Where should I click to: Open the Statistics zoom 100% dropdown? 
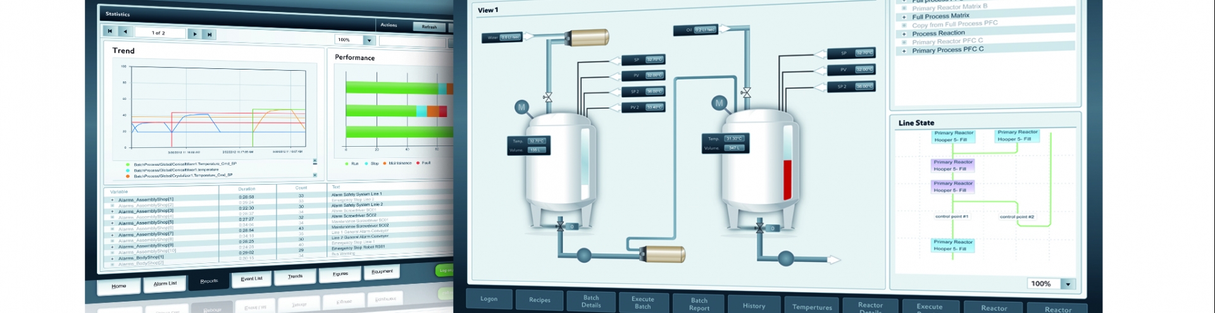pyautogui.click(x=370, y=40)
